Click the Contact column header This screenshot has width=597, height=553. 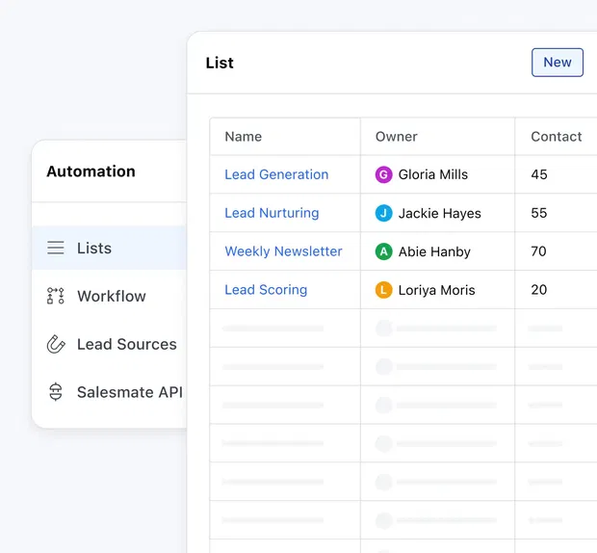click(557, 137)
